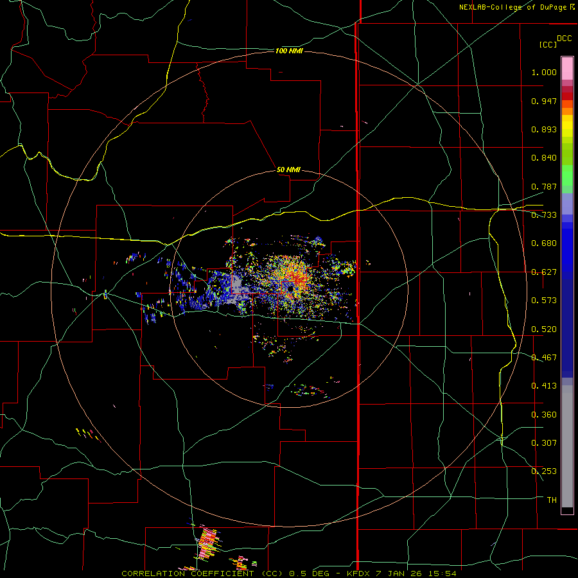Viewport: 578px width, 578px height.
Task: Select the 0.520 legend value
Action: [x=544, y=329]
